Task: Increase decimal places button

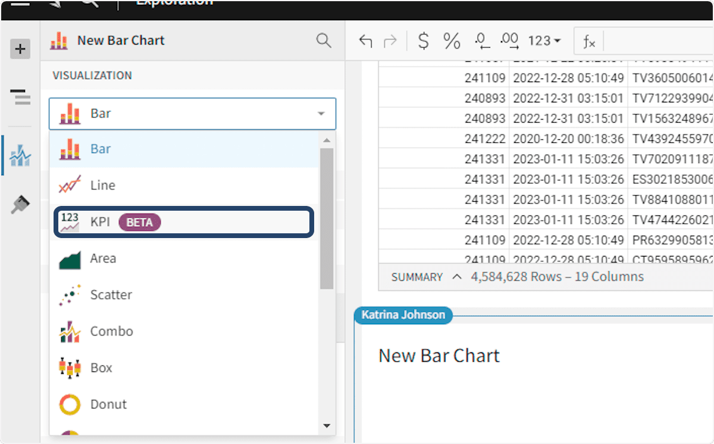Action: click(509, 41)
